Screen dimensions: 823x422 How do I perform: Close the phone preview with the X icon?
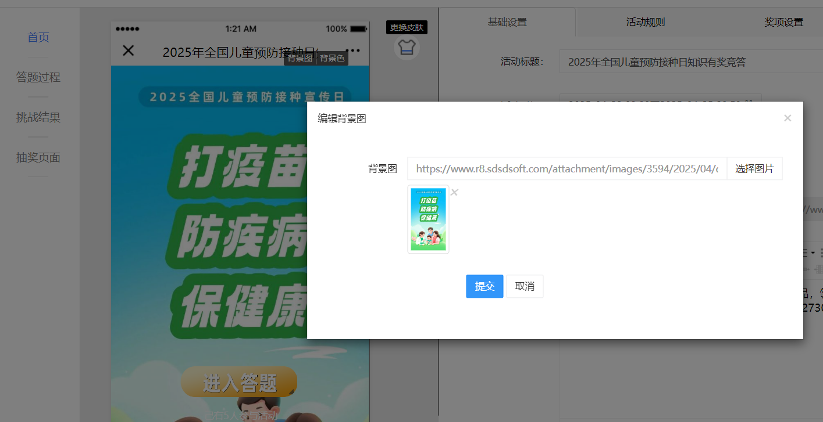127,51
